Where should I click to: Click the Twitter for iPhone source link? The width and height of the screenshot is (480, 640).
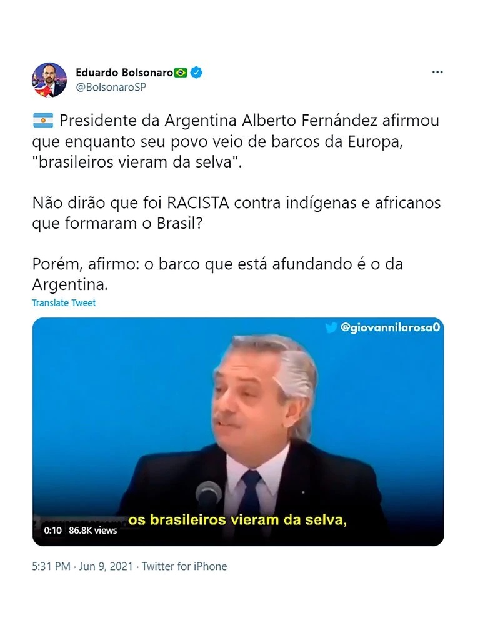pos(184,566)
